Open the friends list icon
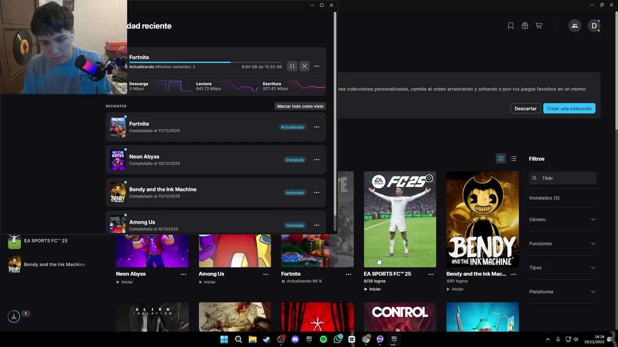618x347 pixels. click(x=575, y=26)
